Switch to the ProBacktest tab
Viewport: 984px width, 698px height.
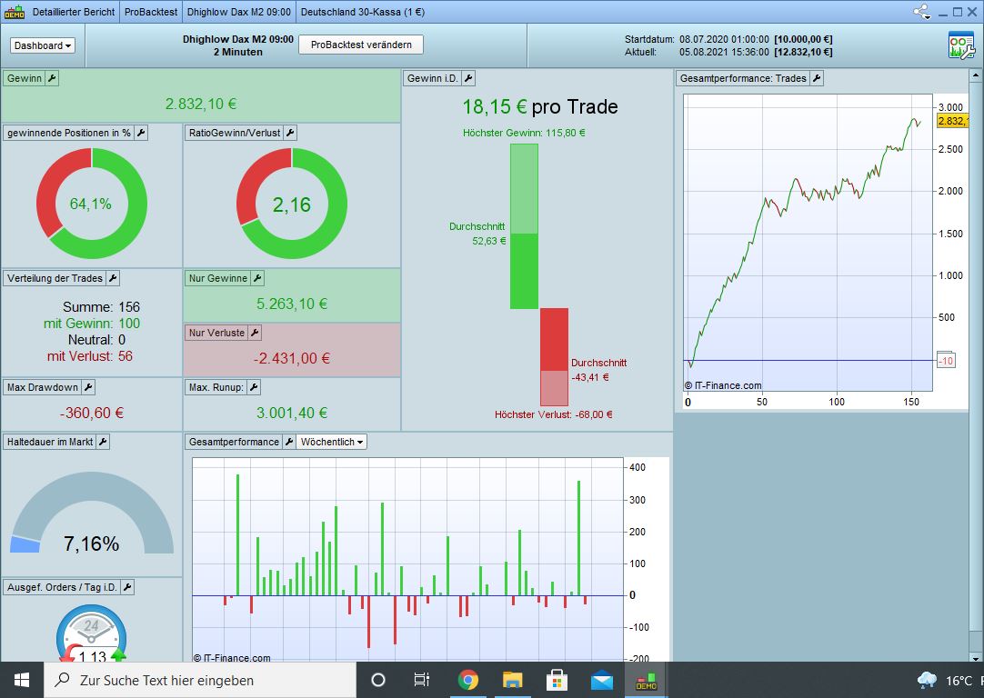[x=151, y=12]
